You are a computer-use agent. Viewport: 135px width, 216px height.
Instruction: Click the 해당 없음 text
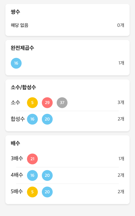point(20,25)
